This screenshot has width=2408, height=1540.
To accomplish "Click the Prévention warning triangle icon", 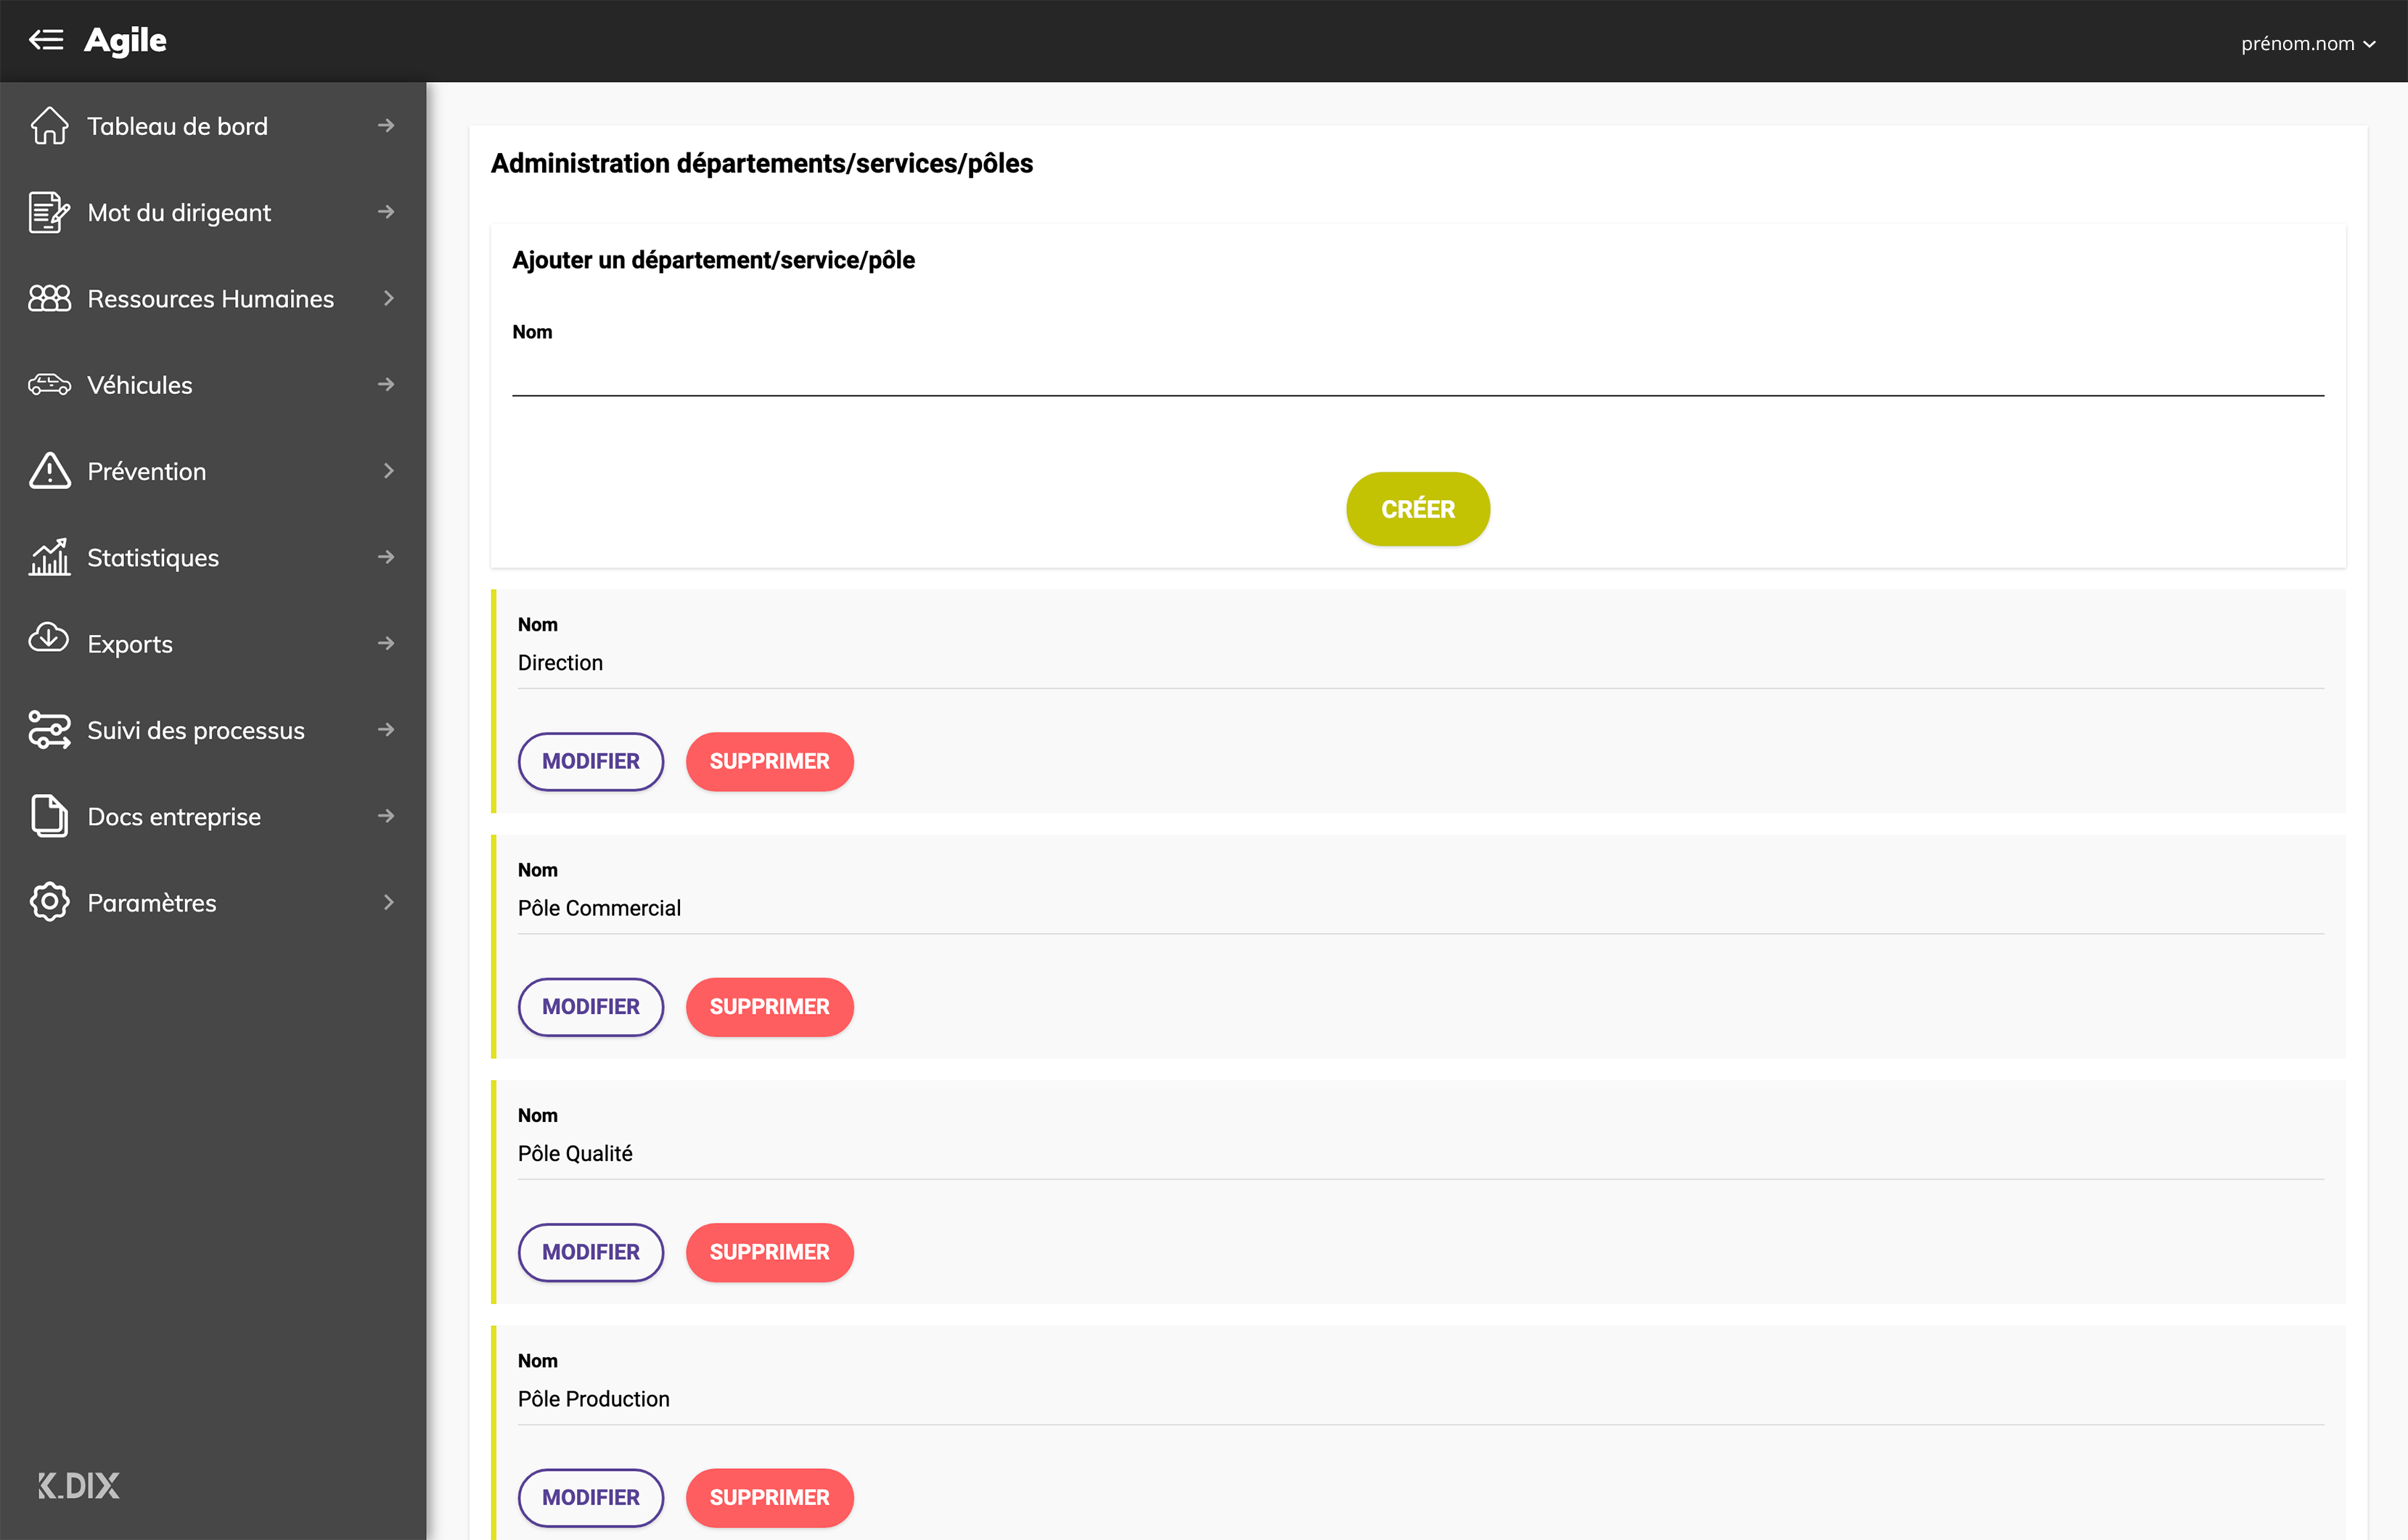I will (x=49, y=470).
